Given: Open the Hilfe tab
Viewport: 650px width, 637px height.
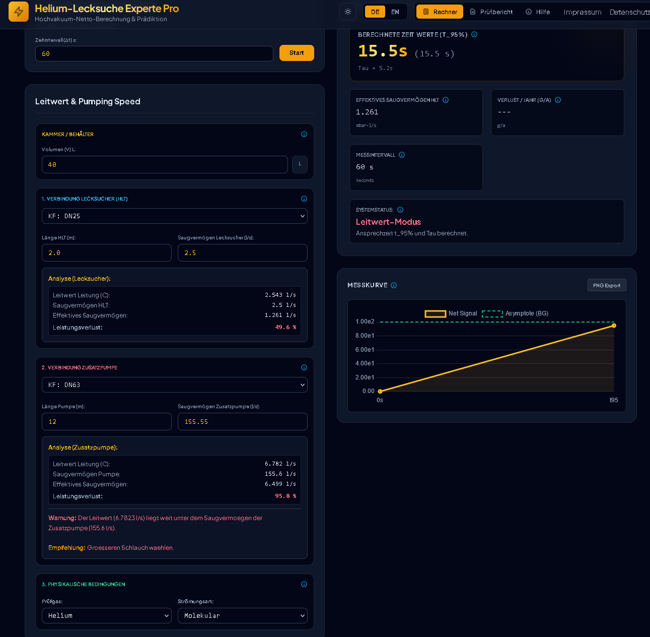Looking at the screenshot, I should pos(538,12).
